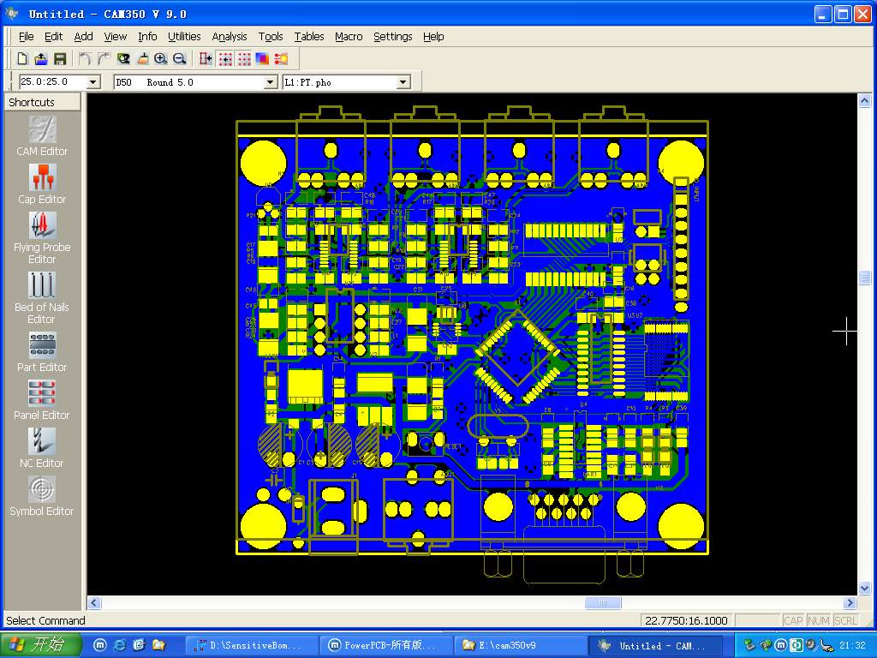Open the Macro menu

click(x=349, y=36)
